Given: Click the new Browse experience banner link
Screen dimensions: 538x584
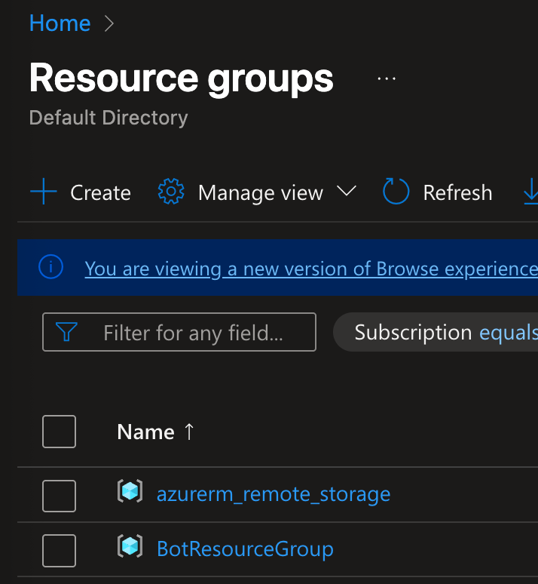Looking at the screenshot, I should tap(310, 269).
